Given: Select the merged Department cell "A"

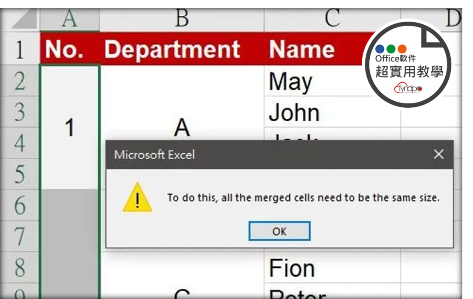Looking at the screenshot, I should coord(182,103).
